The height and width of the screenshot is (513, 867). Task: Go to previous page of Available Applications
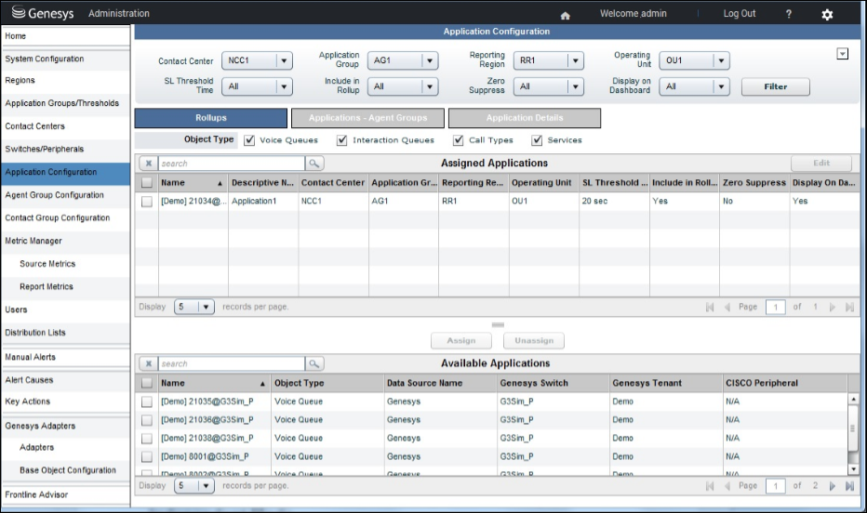pyautogui.click(x=727, y=486)
